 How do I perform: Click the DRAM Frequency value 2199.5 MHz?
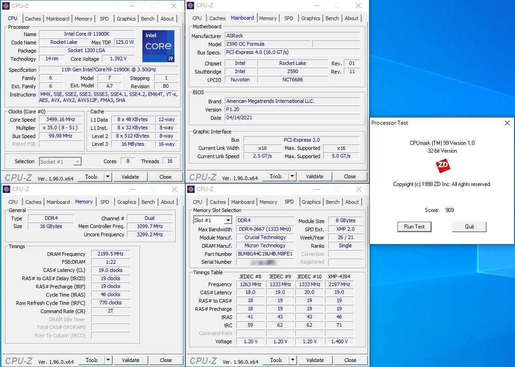(110, 254)
